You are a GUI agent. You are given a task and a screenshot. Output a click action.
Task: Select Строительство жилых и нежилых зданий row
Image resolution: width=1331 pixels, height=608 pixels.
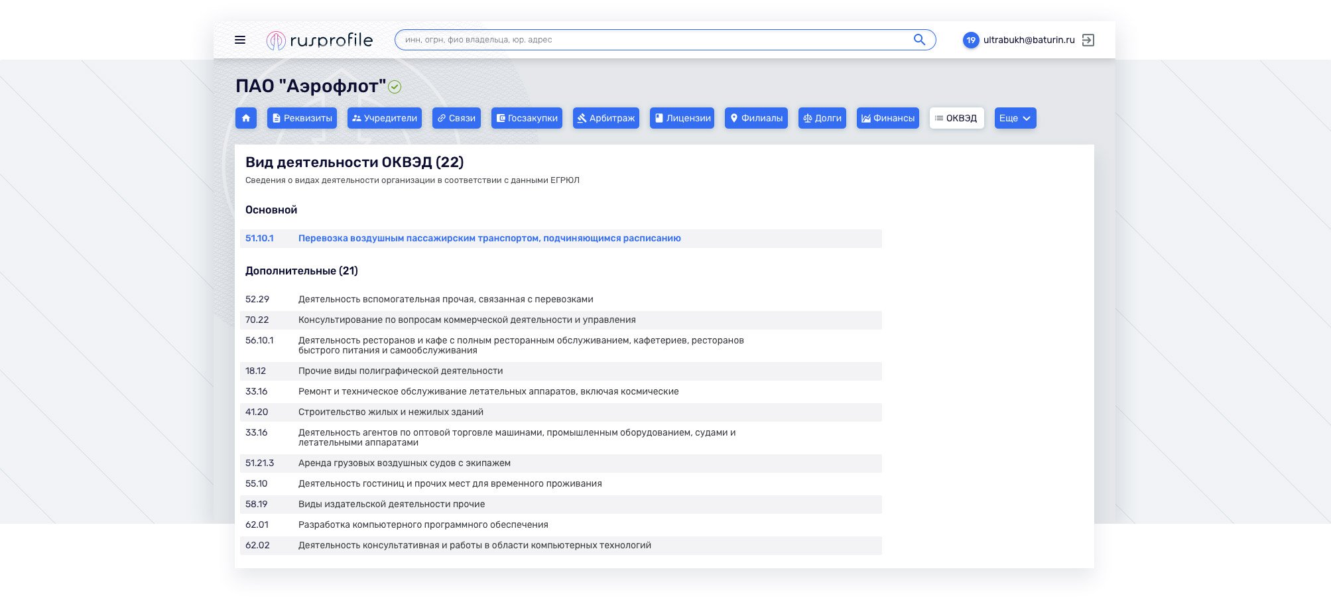561,412
